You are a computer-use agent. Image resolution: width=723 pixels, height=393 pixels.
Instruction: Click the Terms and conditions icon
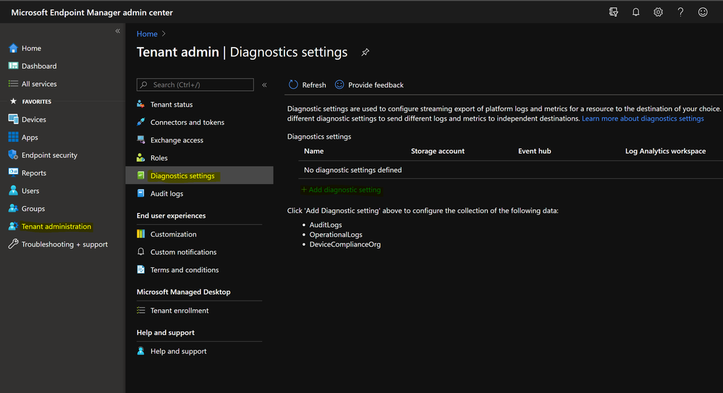140,269
